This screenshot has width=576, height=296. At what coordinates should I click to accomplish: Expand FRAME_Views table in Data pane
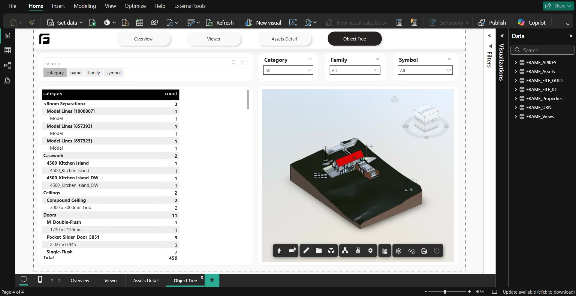pos(516,116)
